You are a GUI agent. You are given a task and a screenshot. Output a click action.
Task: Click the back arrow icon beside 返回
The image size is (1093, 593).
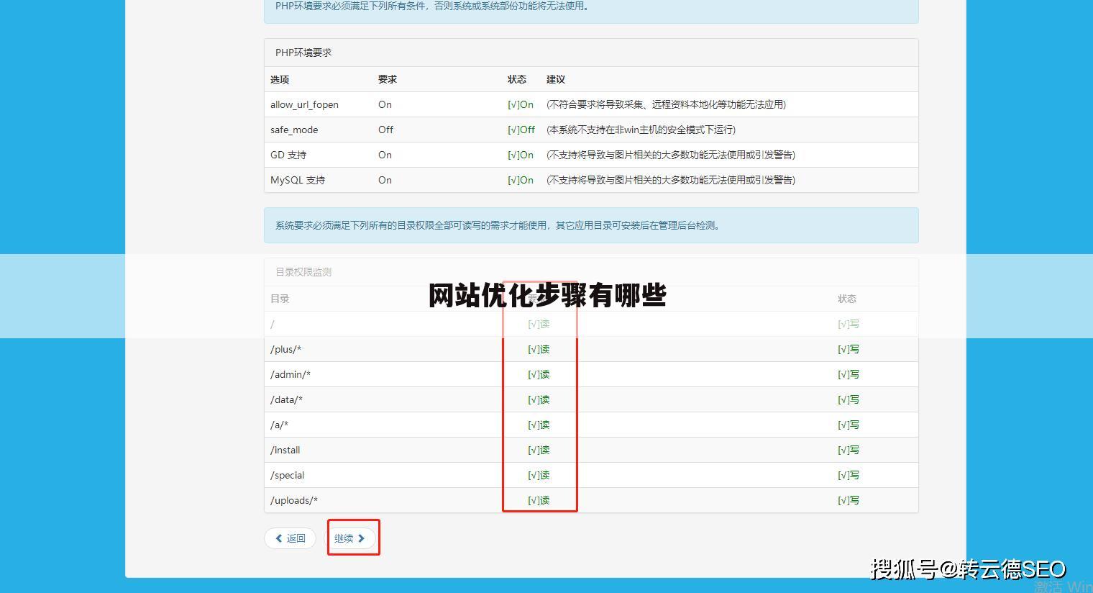pos(279,538)
